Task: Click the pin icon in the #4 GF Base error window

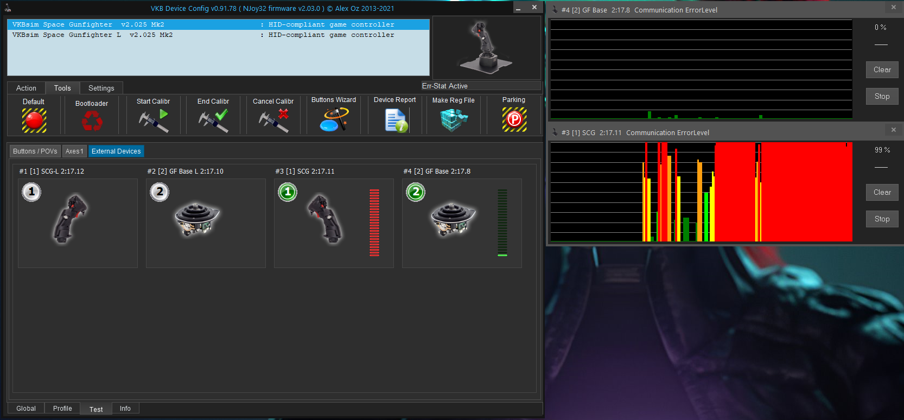Action: [x=555, y=9]
